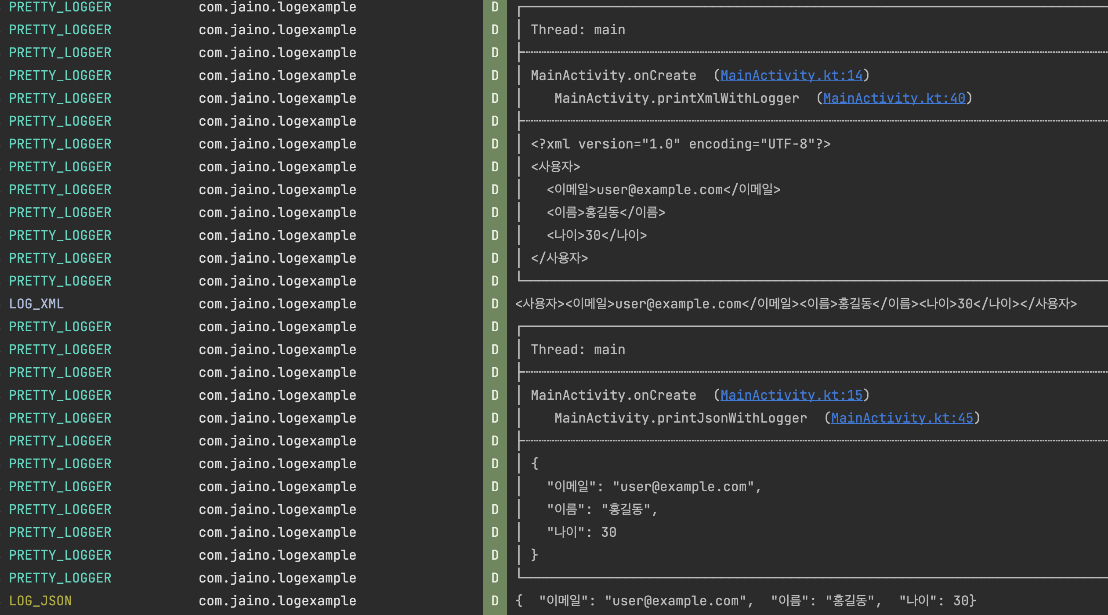Select the 나이 line in formatted JSON block
Screen dimensions: 1108x615
click(x=582, y=532)
